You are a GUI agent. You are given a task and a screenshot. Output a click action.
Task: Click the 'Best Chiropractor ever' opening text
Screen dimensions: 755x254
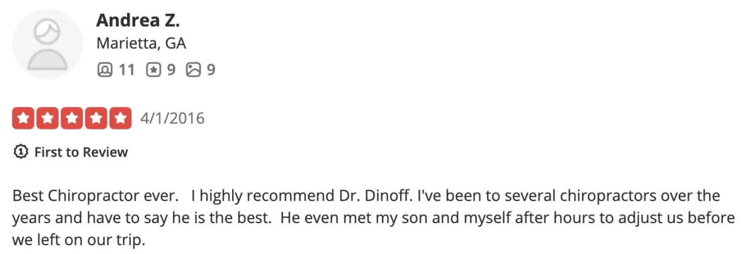click(x=94, y=196)
